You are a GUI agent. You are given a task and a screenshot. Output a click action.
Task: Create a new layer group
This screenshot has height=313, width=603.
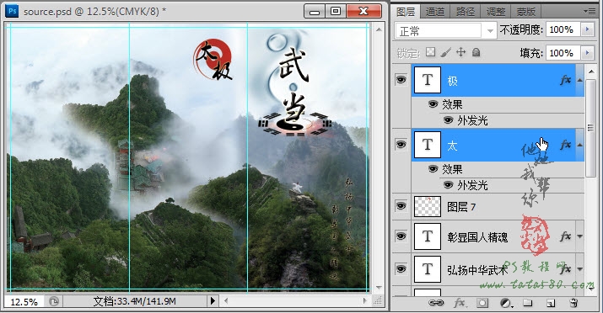pyautogui.click(x=528, y=303)
